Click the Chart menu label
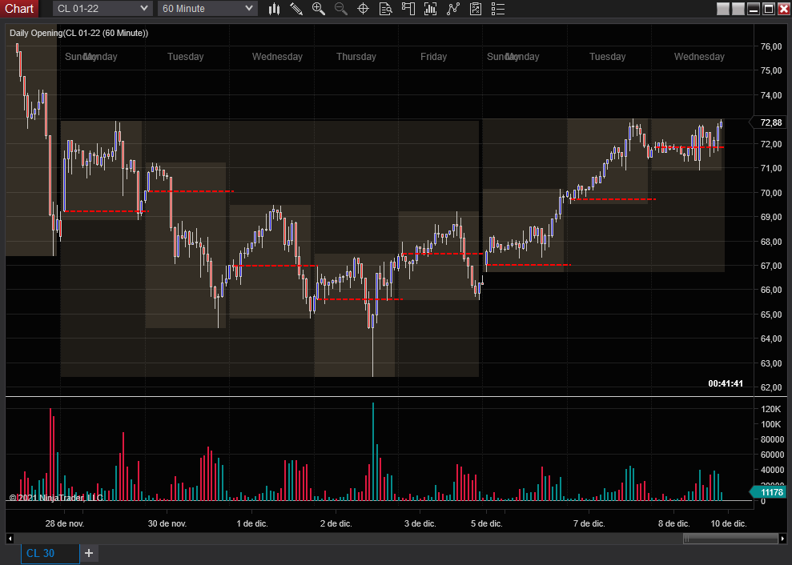 19,9
